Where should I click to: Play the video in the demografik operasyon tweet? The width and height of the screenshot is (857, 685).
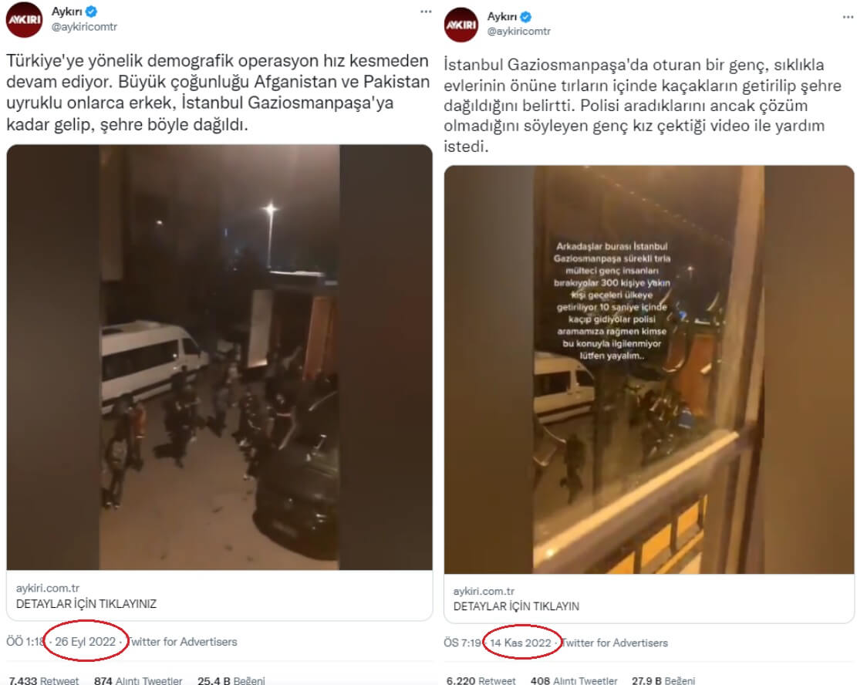(219, 356)
